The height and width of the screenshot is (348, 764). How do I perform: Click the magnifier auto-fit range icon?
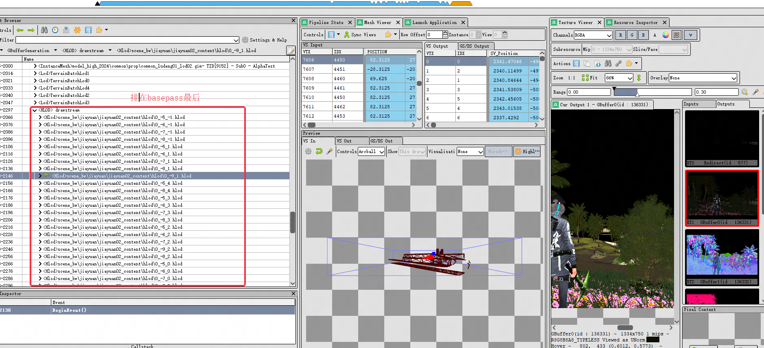[745, 92]
